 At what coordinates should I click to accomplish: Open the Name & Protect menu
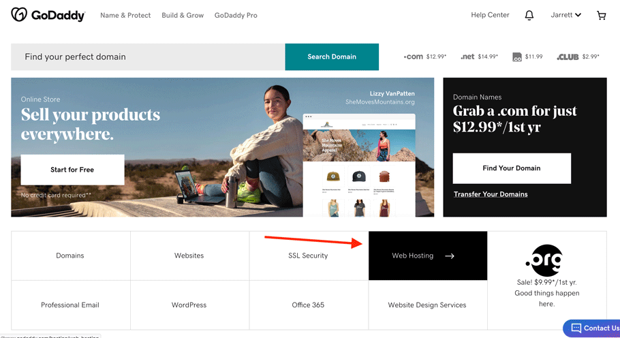pos(125,16)
